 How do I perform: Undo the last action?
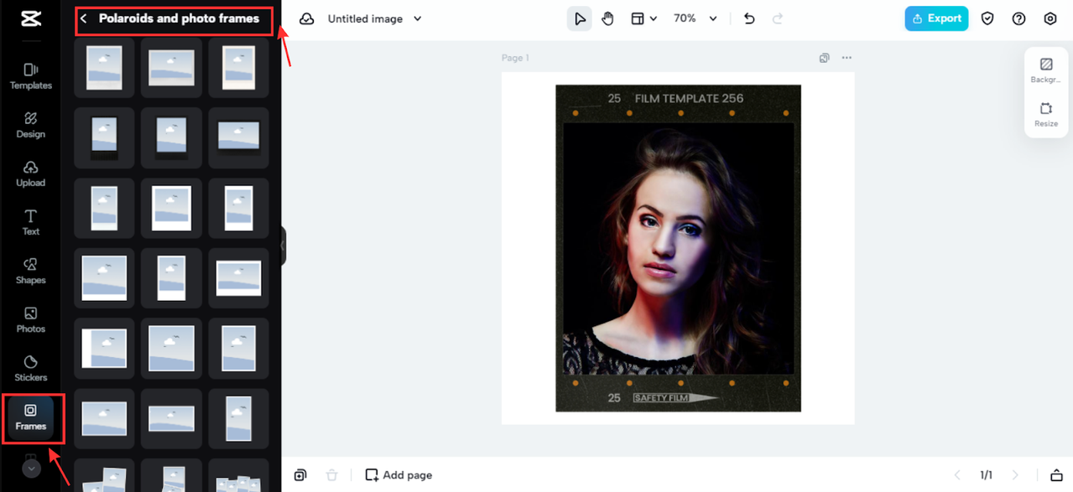[749, 18]
